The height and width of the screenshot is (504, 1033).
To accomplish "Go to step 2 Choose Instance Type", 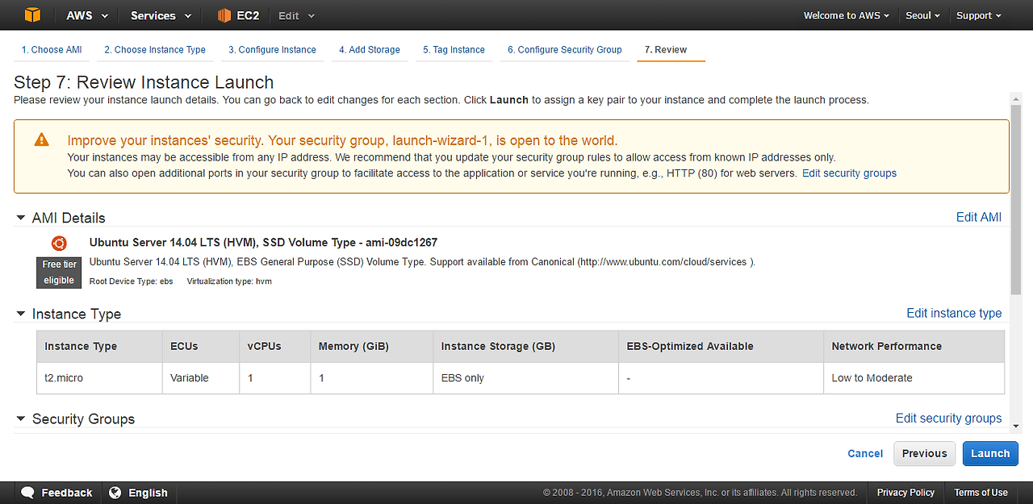I will click(x=155, y=50).
